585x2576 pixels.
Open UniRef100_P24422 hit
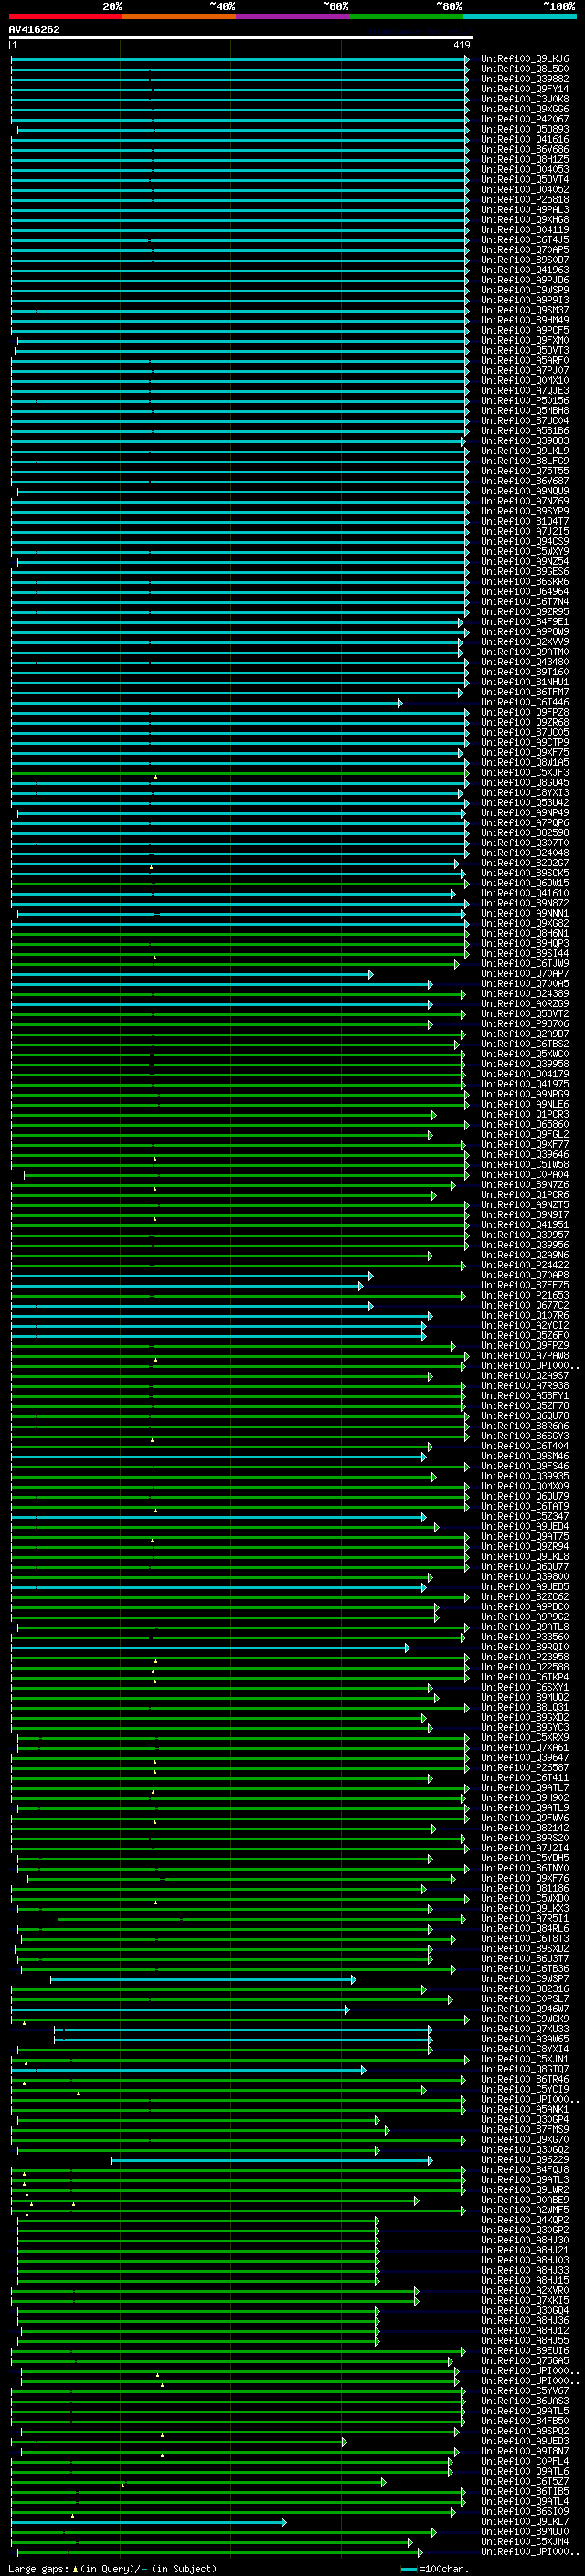[525, 1265]
